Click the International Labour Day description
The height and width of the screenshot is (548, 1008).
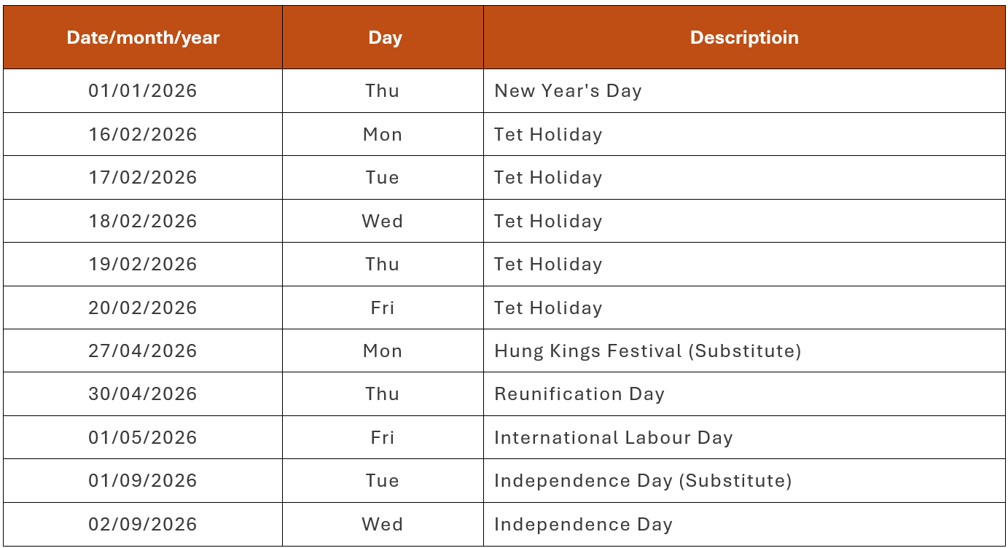click(613, 438)
